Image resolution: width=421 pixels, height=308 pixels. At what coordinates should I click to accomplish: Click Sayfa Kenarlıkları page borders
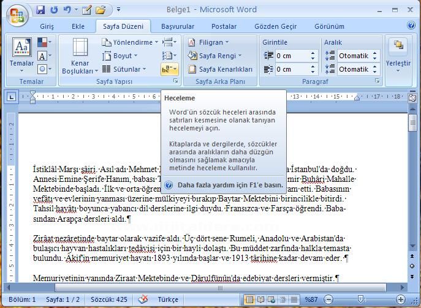pyautogui.click(x=220, y=69)
